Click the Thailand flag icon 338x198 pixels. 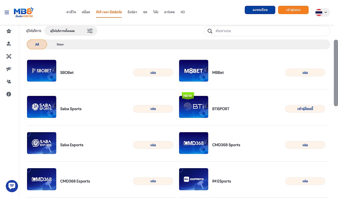pyautogui.click(x=319, y=12)
